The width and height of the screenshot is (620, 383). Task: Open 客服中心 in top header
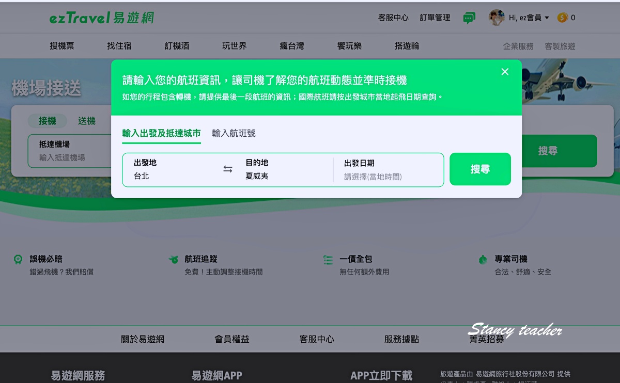(x=393, y=18)
